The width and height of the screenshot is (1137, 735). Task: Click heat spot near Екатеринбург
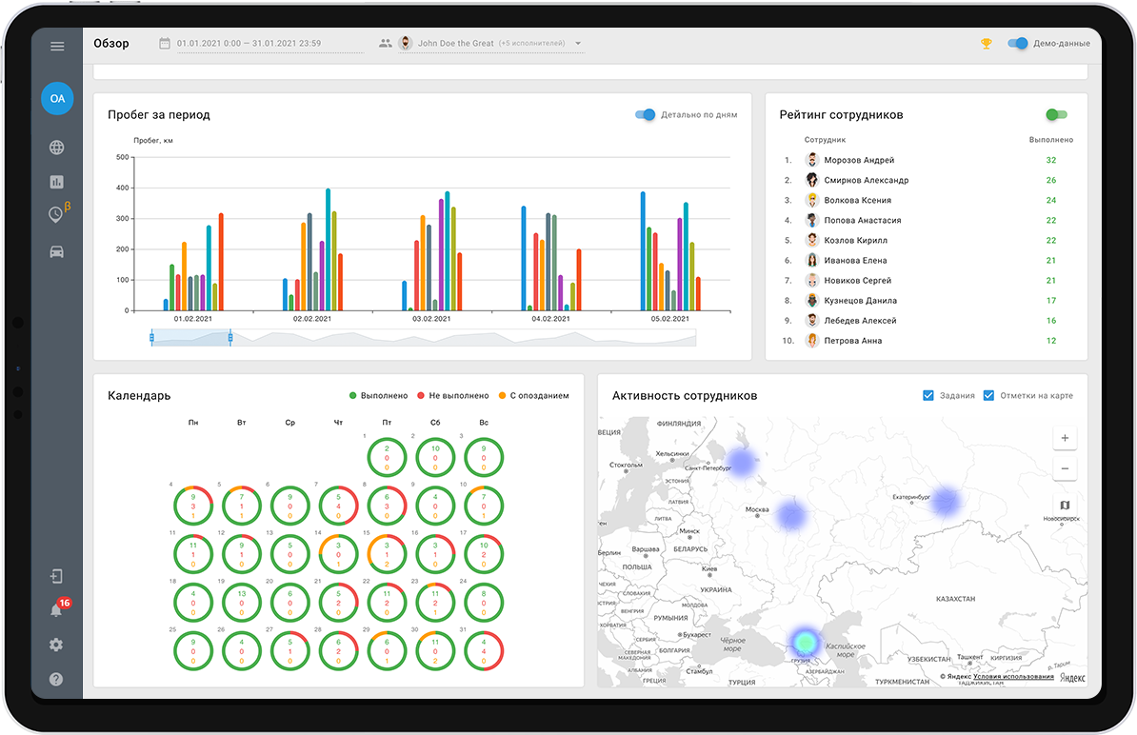tap(945, 501)
